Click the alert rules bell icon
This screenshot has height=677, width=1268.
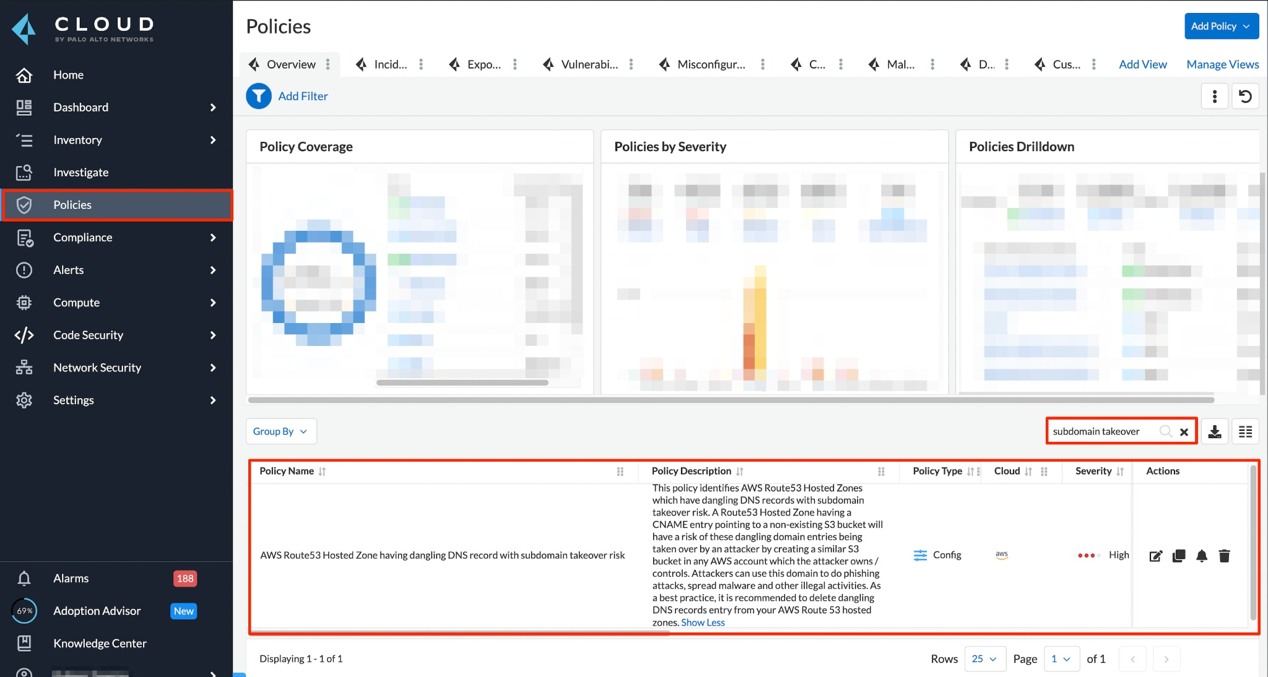[1202, 556]
